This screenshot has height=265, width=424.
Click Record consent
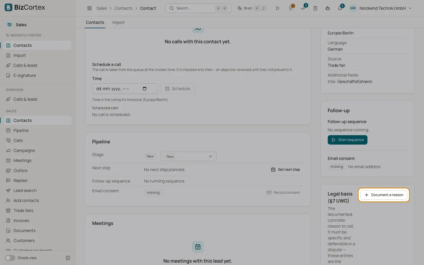(x=283, y=193)
